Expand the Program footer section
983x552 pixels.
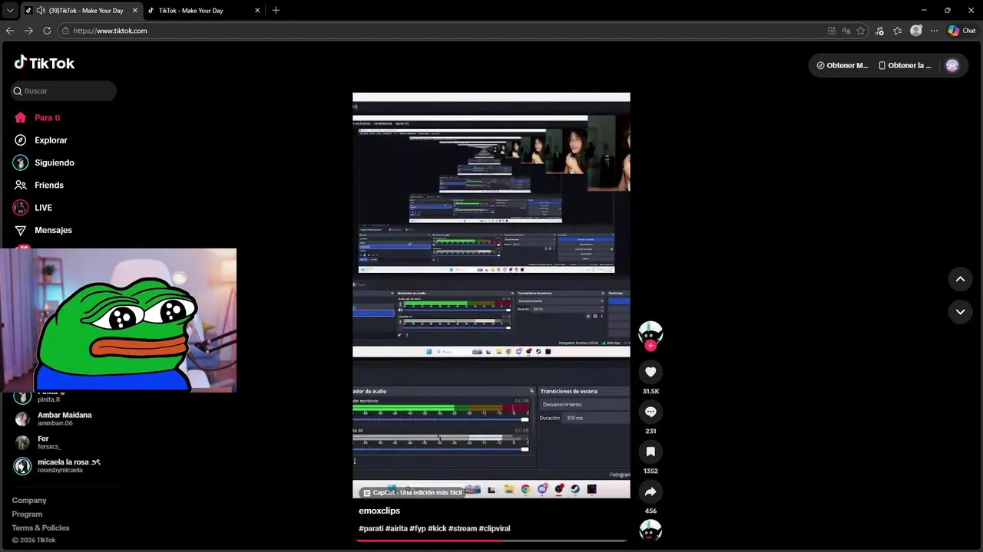[27, 514]
